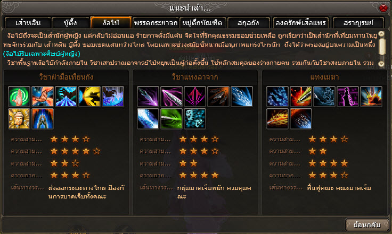Click the green palm skill icon
This screenshot has height=234, width=392.
pos(19,97)
